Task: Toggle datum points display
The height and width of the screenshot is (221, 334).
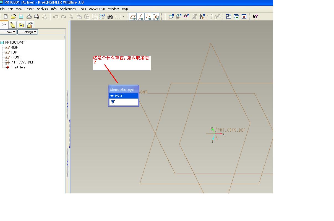Action: coord(148,17)
